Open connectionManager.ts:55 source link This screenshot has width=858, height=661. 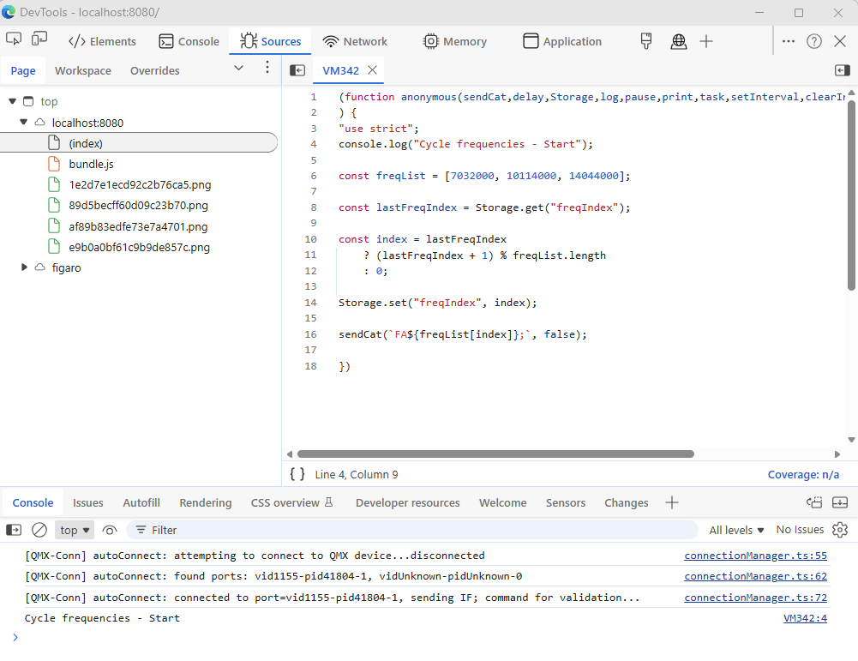coord(755,556)
